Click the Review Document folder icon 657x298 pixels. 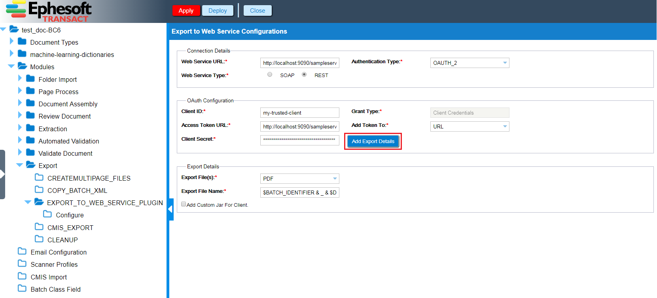point(30,115)
